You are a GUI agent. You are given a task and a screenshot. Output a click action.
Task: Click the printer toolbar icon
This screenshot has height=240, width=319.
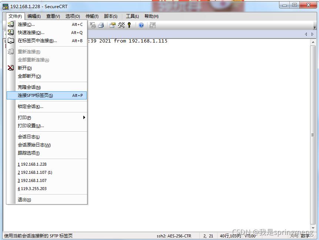coord(101,25)
